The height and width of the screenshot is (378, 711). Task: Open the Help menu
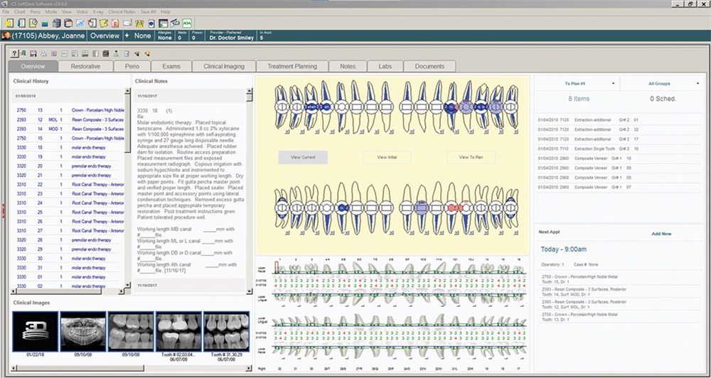tap(166, 11)
